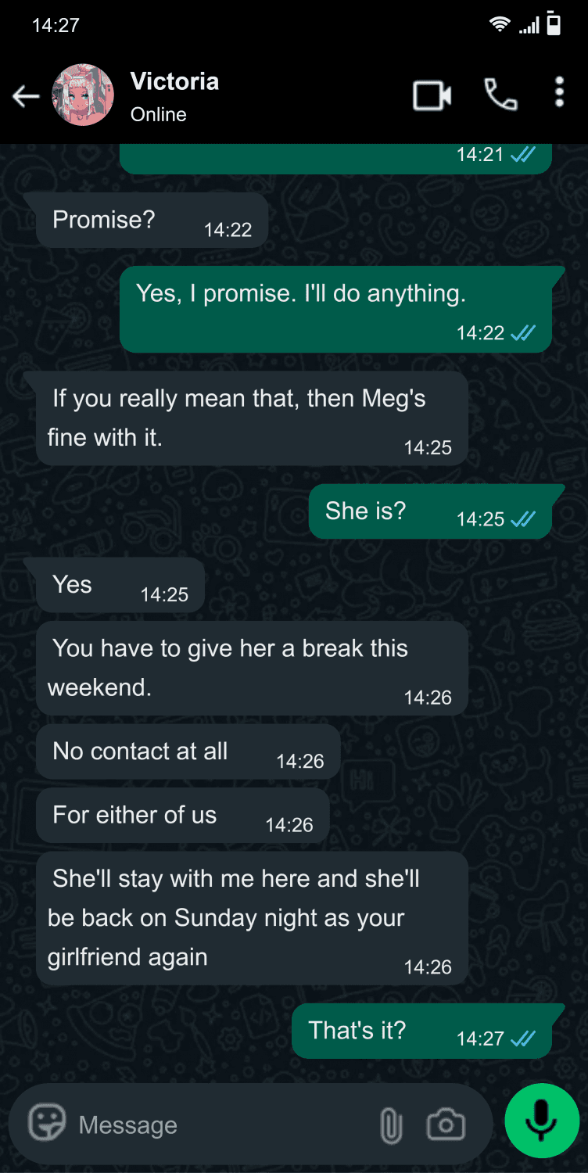Viewport: 588px width, 1173px height.
Task: Start a video call with Victoria
Action: [x=432, y=95]
